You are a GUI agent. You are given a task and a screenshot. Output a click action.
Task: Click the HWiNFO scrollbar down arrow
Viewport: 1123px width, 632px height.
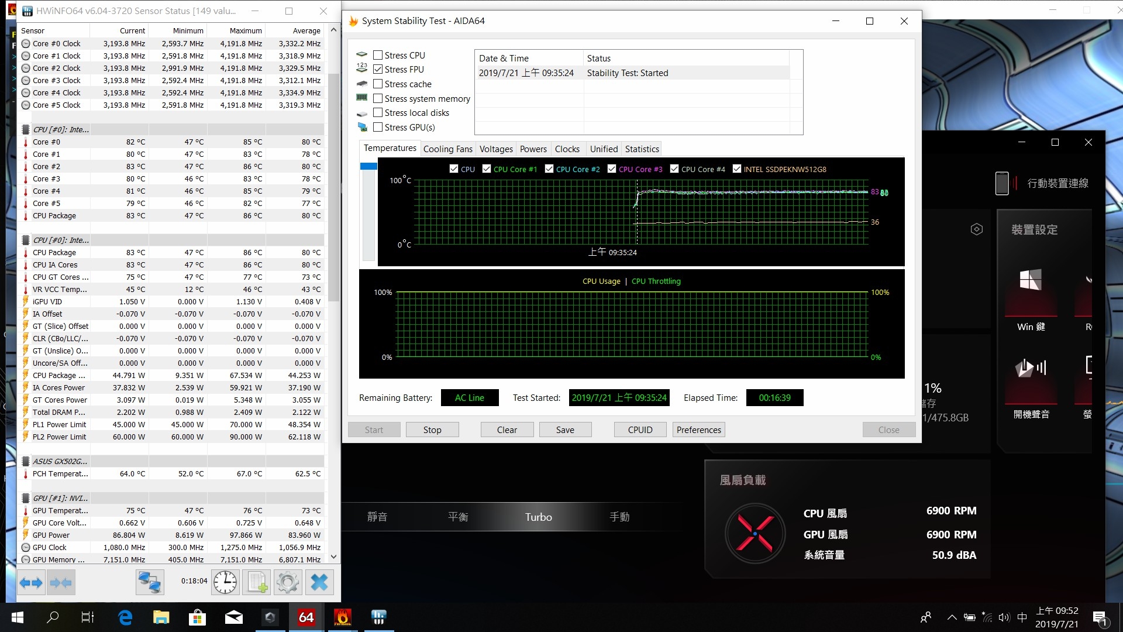pos(333,557)
